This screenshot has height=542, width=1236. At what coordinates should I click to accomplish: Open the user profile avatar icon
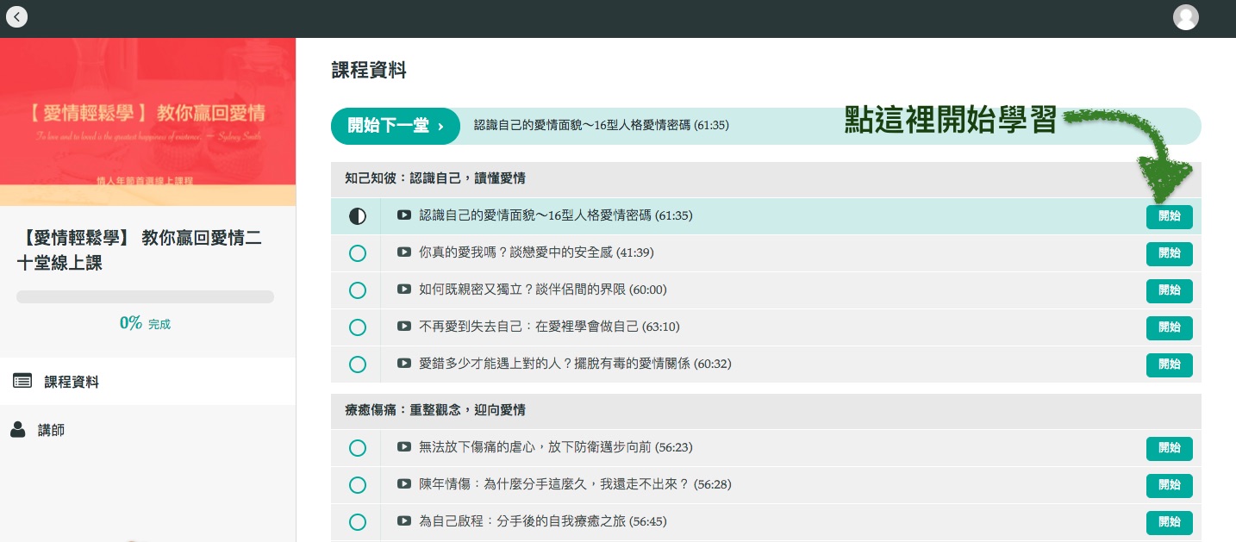[1186, 17]
